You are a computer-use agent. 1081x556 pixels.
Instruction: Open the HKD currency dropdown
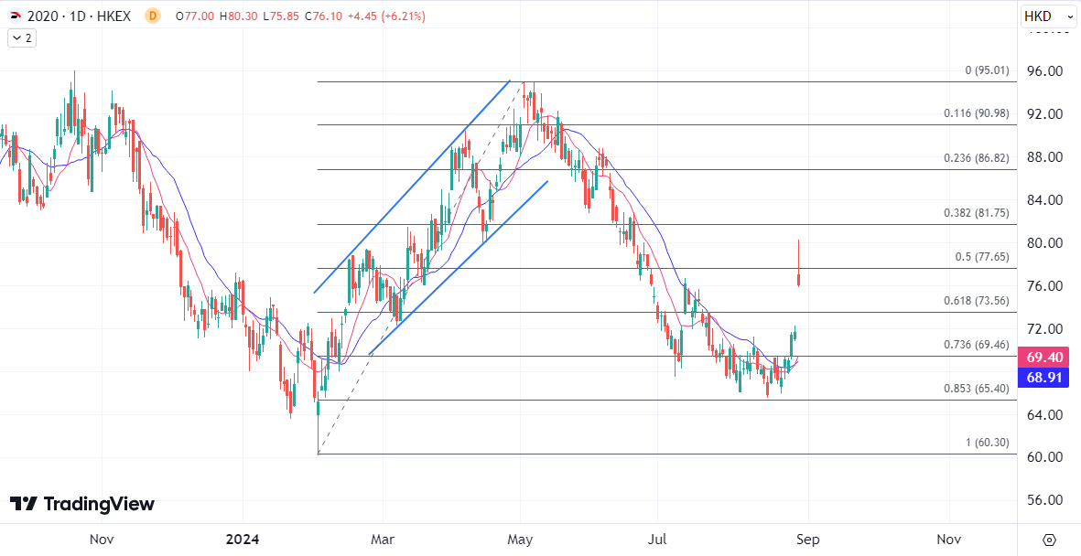tap(1049, 16)
